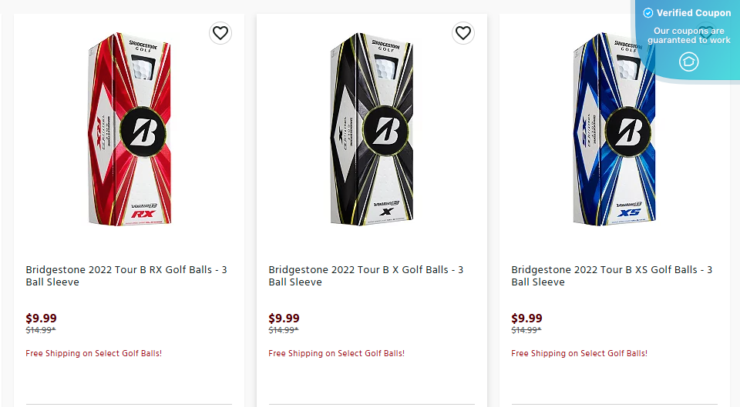
Task: Click the $9.99 price on Tour B RX
Action: tap(42, 318)
